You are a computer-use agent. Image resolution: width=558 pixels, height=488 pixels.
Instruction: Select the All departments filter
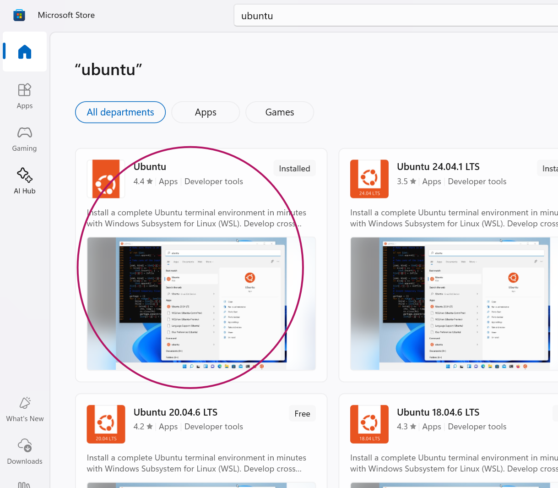coord(120,112)
